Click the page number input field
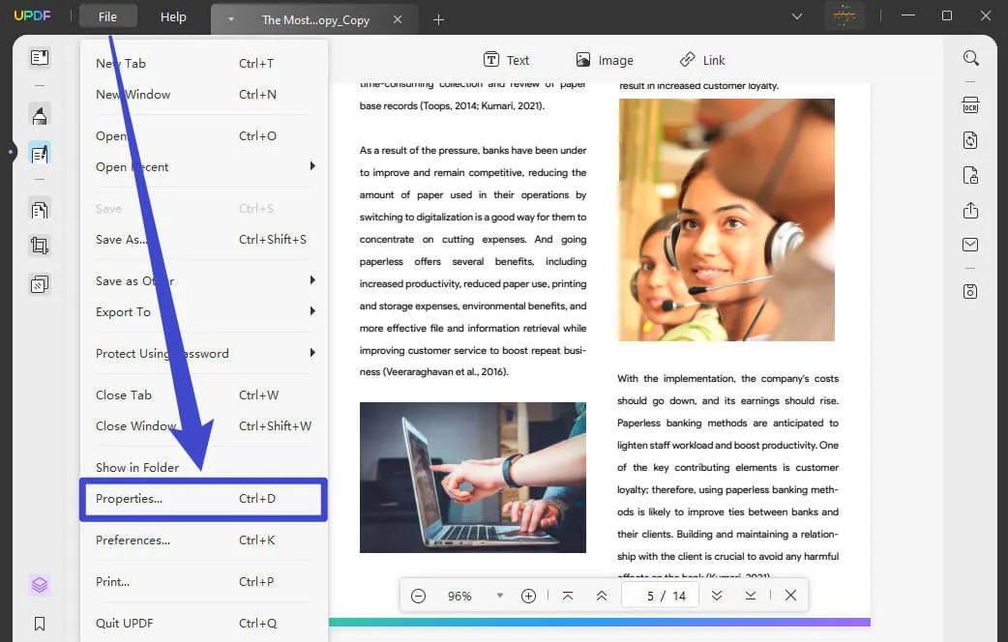 pyautogui.click(x=660, y=597)
